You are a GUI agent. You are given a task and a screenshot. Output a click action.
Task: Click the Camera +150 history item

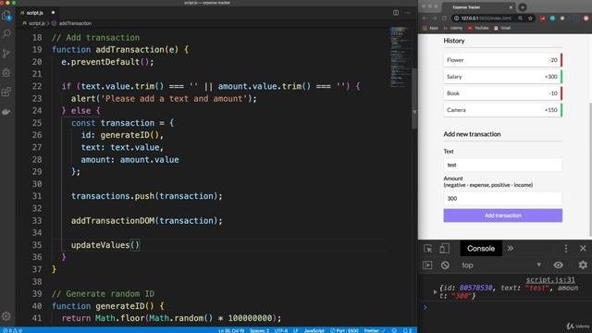click(x=503, y=110)
